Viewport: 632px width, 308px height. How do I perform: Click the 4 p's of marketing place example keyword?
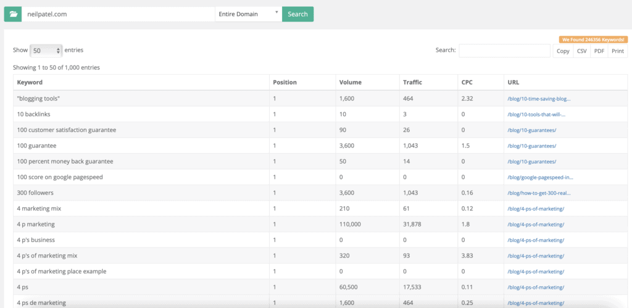tap(62, 272)
